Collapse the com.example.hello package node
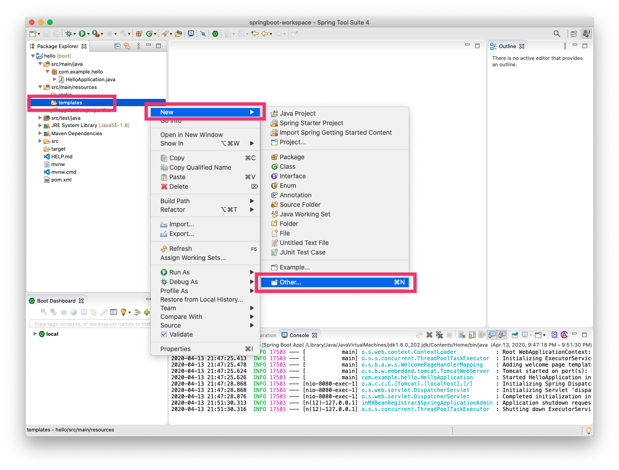This screenshot has height=470, width=619. [48, 72]
